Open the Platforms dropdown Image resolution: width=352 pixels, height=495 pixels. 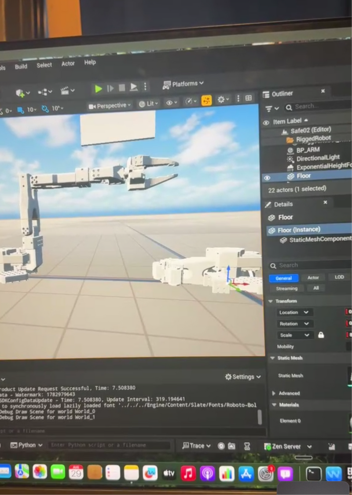click(x=183, y=84)
